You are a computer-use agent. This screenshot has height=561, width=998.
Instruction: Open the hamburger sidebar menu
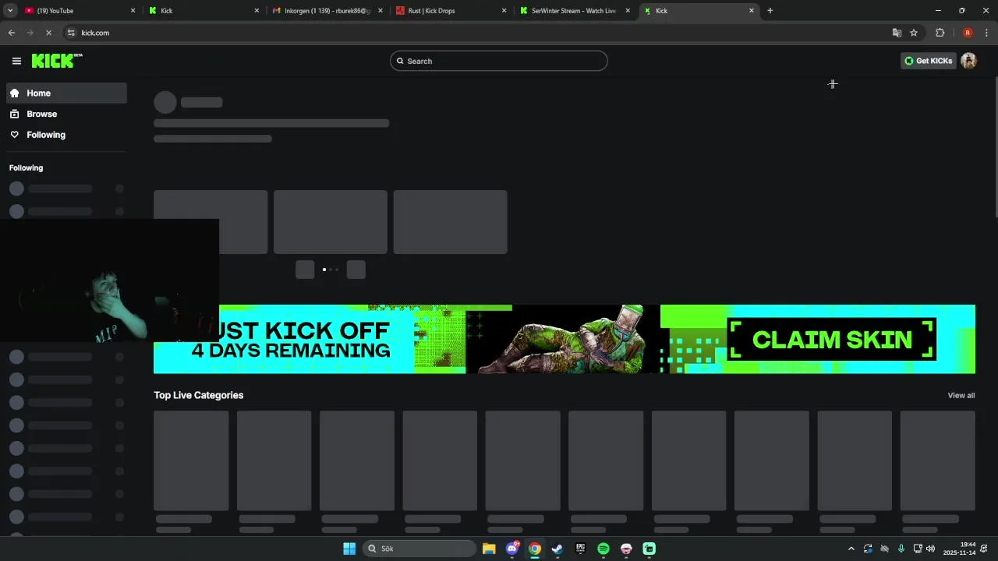pos(16,61)
